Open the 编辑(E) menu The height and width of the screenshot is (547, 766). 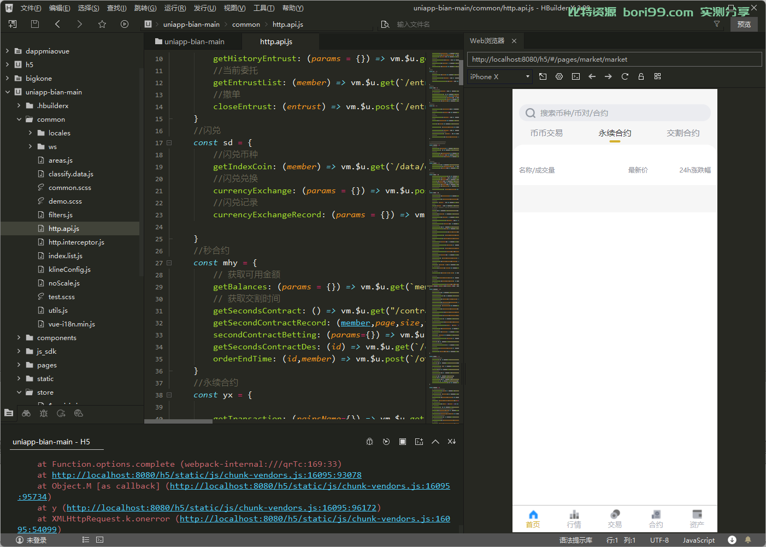tap(60, 8)
